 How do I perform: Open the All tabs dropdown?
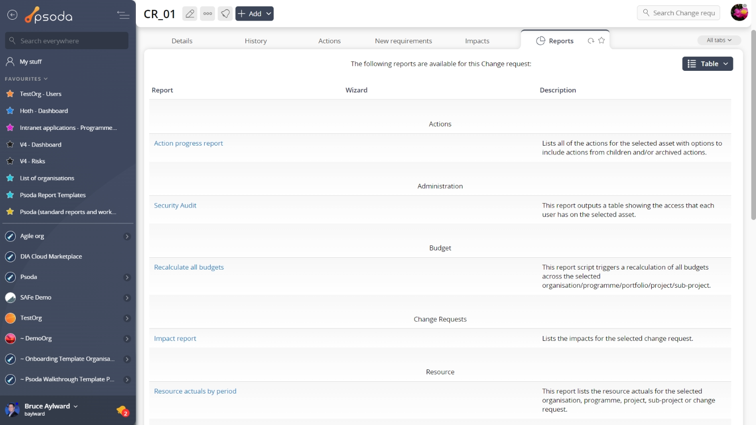pyautogui.click(x=719, y=40)
